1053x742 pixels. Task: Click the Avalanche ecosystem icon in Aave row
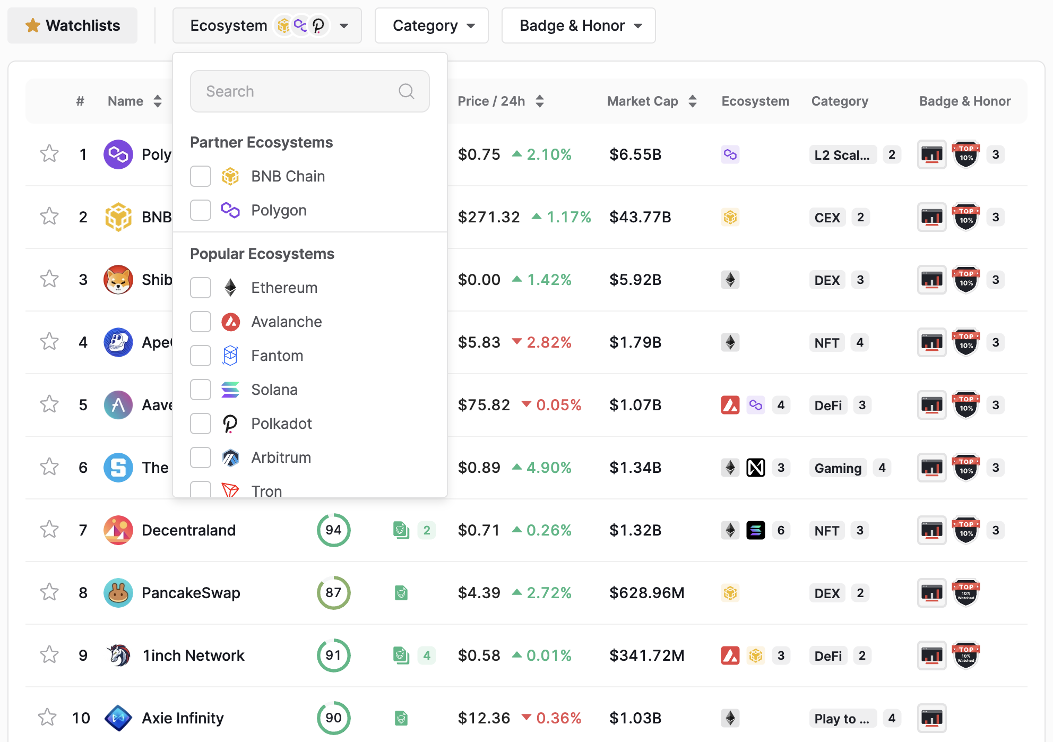click(730, 405)
